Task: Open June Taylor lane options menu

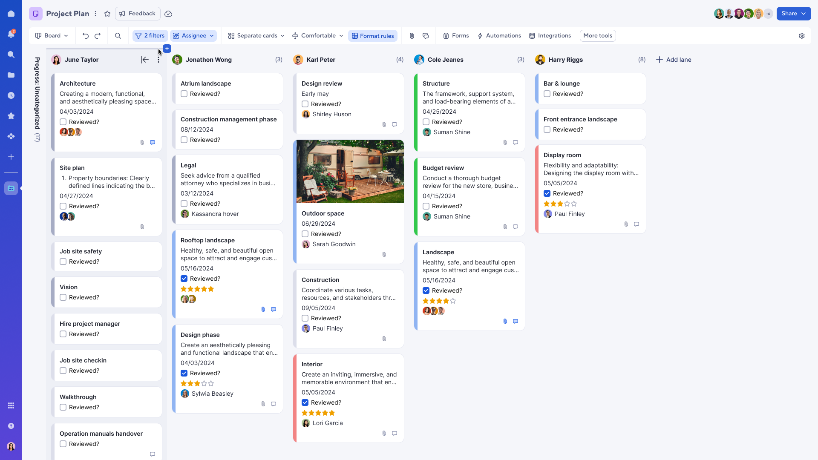Action: click(x=158, y=60)
